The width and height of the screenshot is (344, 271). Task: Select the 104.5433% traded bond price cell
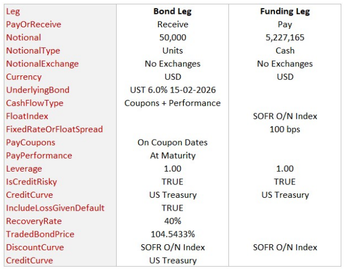pyautogui.click(x=172, y=234)
